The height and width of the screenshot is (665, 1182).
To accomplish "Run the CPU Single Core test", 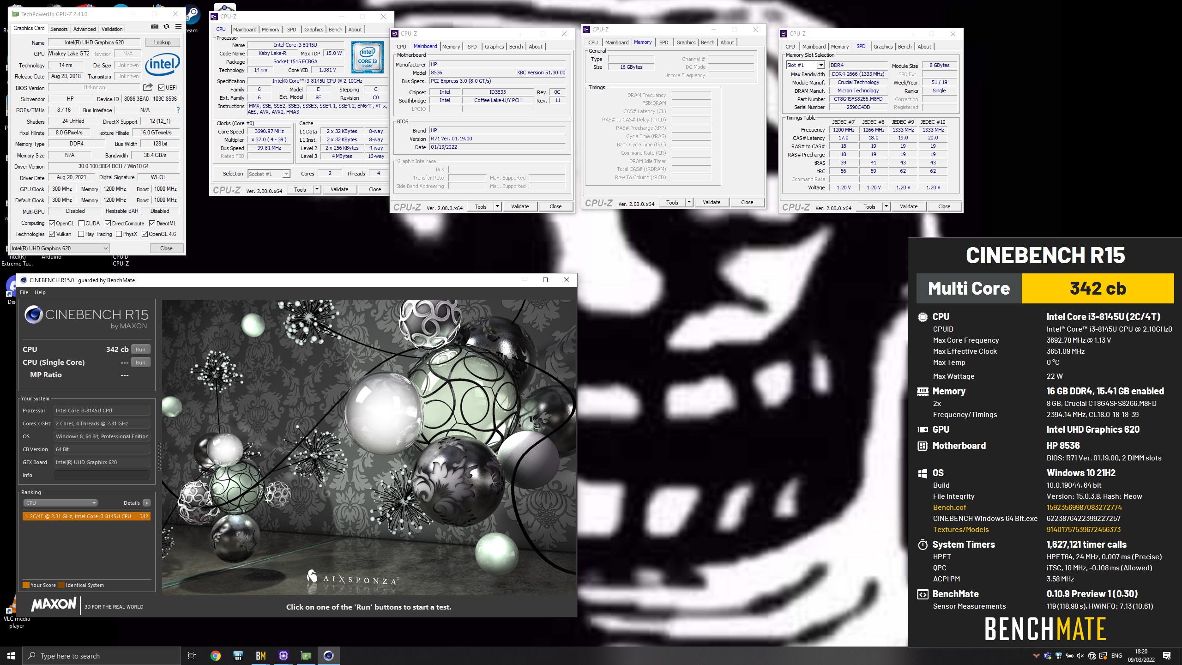I will pyautogui.click(x=140, y=363).
